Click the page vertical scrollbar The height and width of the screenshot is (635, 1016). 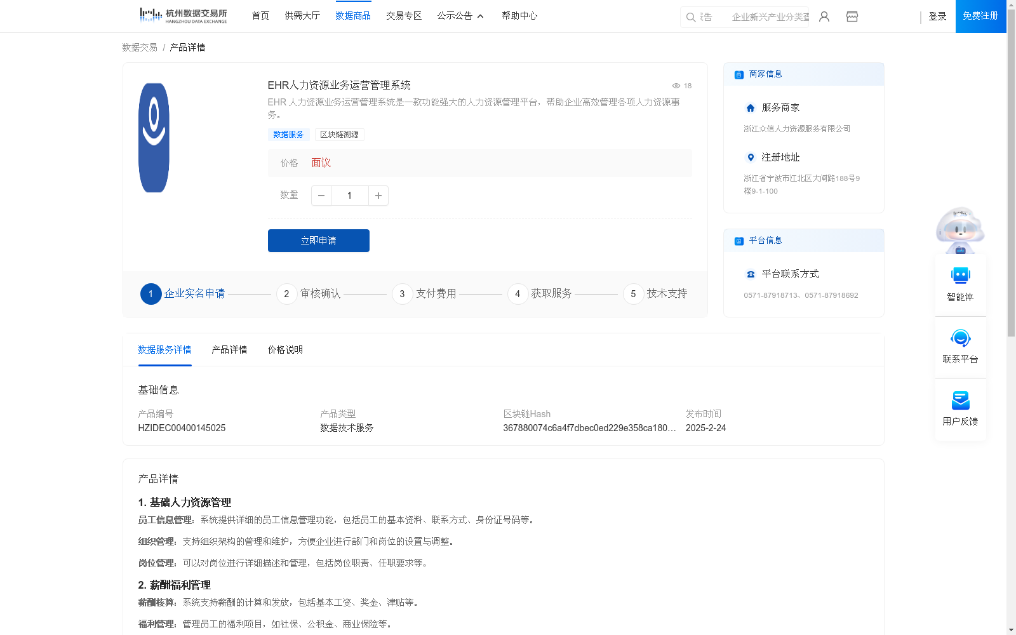tap(1011, 171)
